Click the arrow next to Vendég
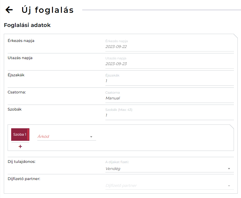 [x=229, y=169]
